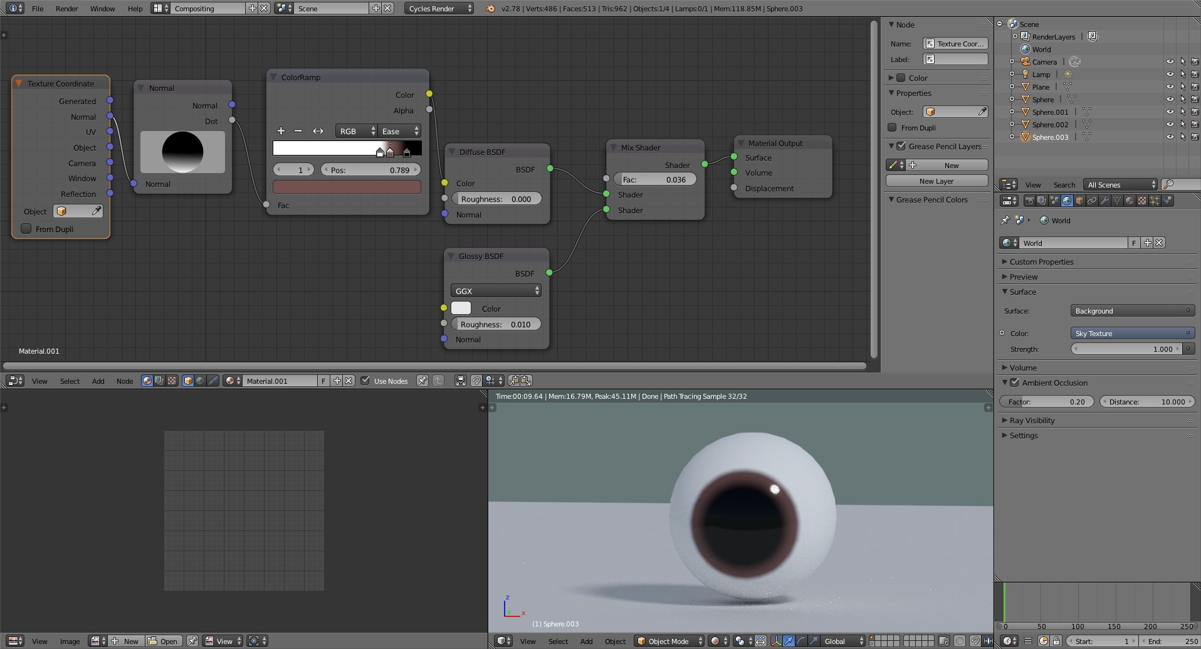1201x649 pixels.
Task: Open the File menu
Action: click(x=38, y=8)
